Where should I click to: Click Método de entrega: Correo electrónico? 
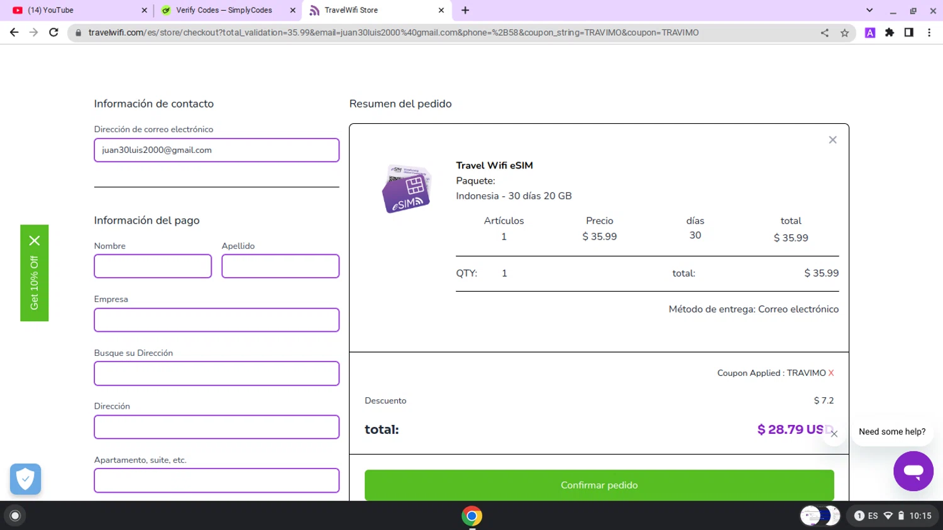pyautogui.click(x=754, y=309)
